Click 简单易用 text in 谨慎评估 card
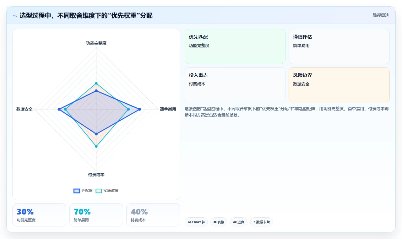The image size is (402, 239). [301, 46]
